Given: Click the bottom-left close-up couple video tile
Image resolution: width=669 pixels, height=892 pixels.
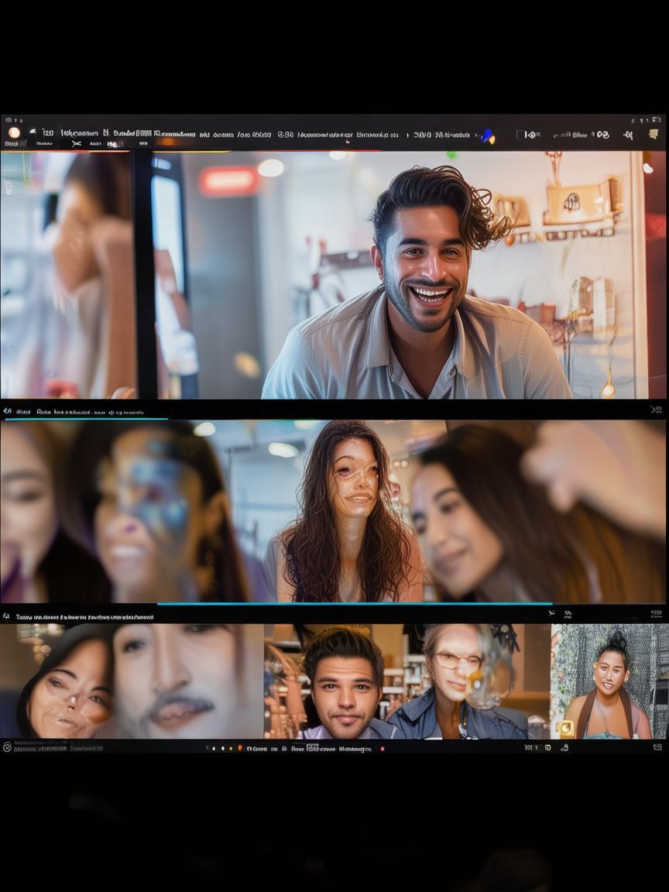Looking at the screenshot, I should (x=132, y=681).
